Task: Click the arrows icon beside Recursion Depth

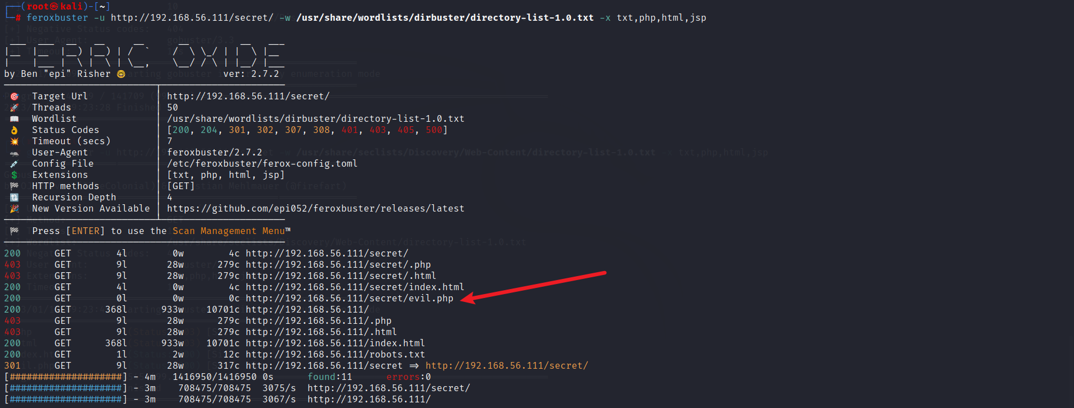Action: coord(14,198)
